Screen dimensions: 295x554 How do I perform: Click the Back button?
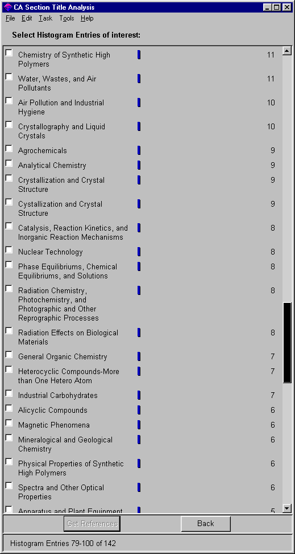206,523
